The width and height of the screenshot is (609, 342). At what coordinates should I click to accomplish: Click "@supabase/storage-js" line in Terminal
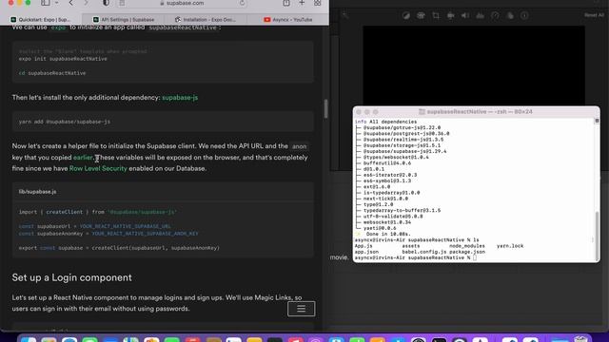(x=402, y=145)
